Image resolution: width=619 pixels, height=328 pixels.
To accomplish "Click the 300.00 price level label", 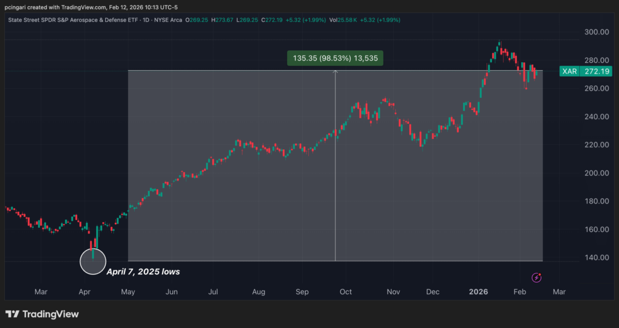I will point(595,32).
